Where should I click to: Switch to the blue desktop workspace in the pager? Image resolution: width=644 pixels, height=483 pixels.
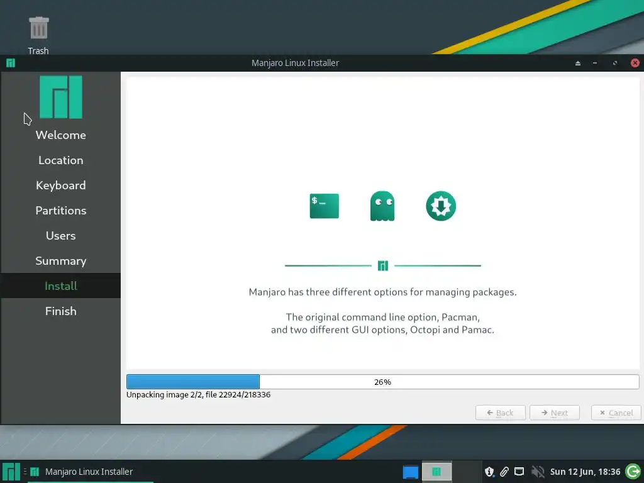(x=410, y=472)
